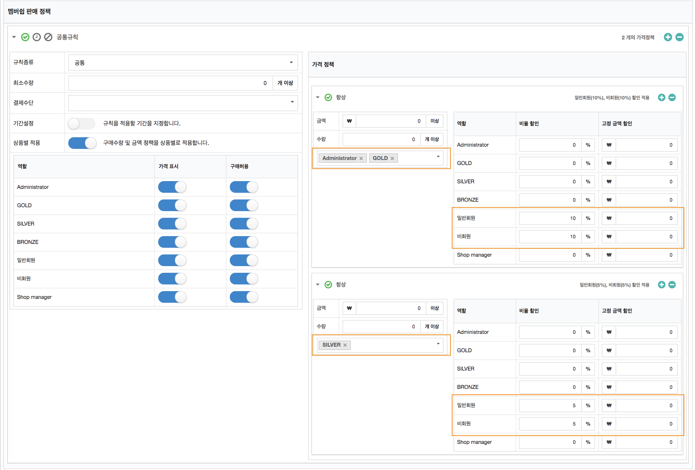
Task: Toggle 가격 표시 for 비회원
Action: (x=172, y=279)
